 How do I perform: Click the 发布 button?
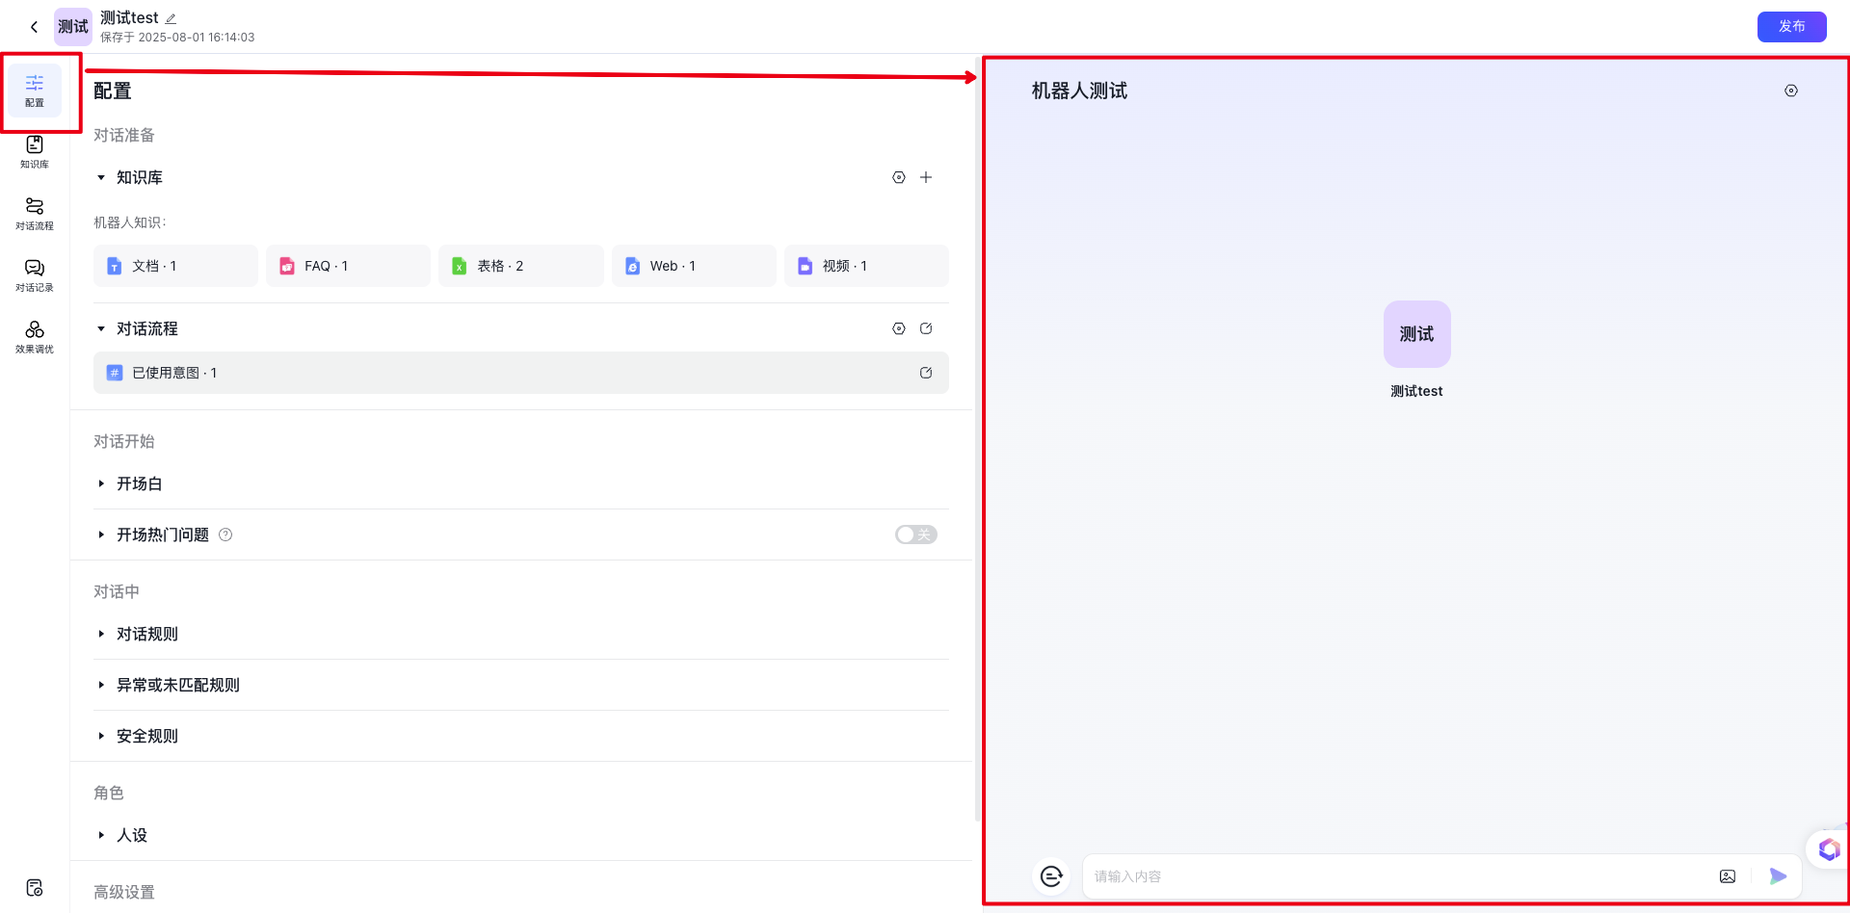(x=1791, y=27)
